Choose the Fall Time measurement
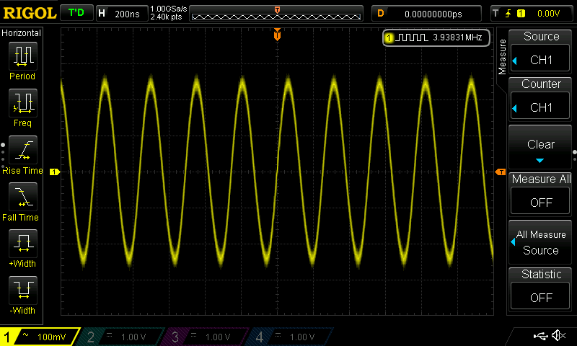 click(22, 200)
